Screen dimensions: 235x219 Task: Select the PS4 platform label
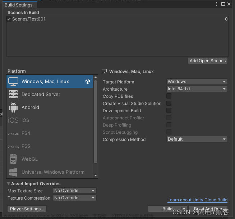(26, 133)
